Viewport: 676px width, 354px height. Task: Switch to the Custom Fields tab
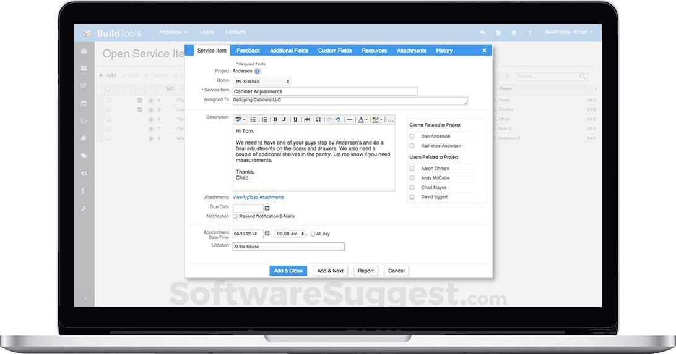pyautogui.click(x=335, y=51)
